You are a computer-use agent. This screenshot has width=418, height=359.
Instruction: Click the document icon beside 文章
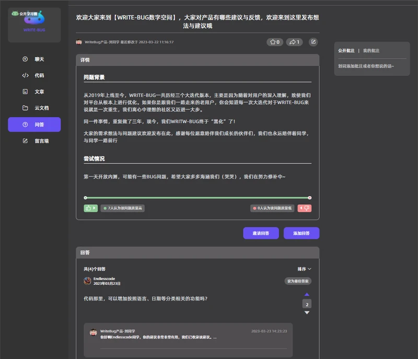(25, 91)
